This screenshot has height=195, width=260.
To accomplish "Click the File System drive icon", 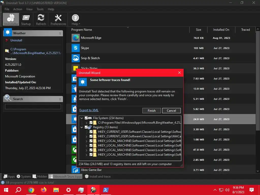I will 90,118.
